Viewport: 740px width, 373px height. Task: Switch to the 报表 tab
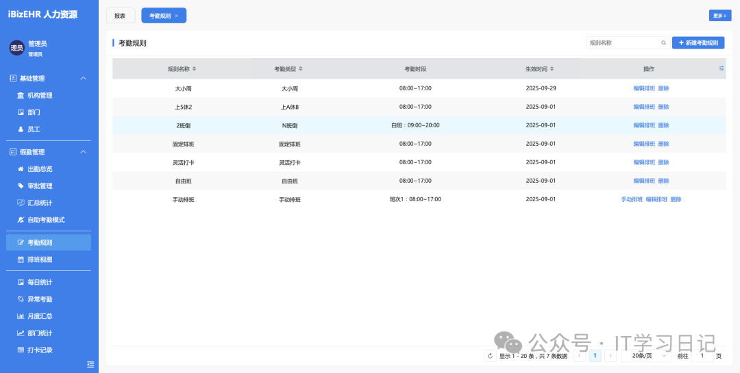coord(121,16)
